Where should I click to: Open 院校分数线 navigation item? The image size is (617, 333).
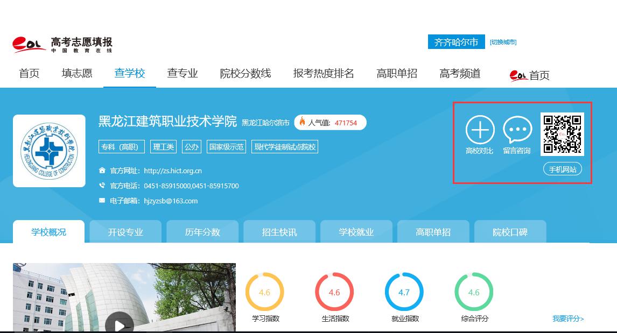246,73
